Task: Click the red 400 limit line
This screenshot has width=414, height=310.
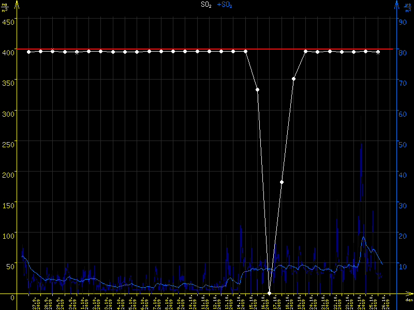Action: coord(155,49)
